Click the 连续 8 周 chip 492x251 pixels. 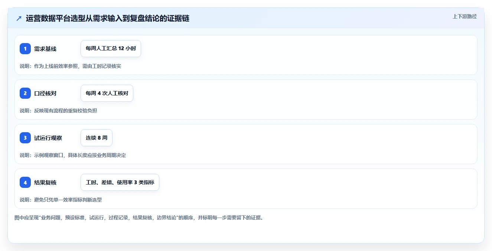pos(97,138)
